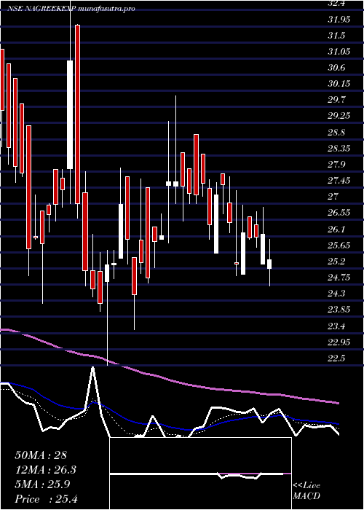
Task: Click the 27 price axis label
Action: (333, 197)
